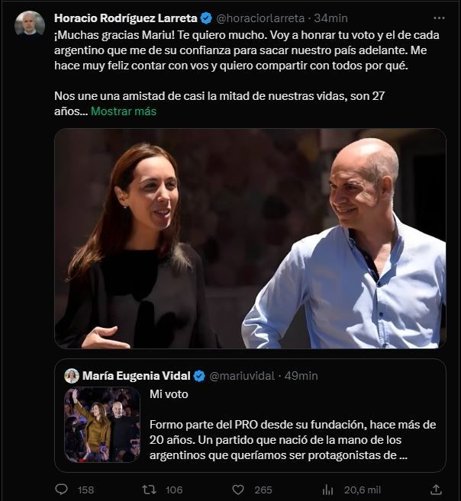Click the reply speech bubble icon

[62, 489]
